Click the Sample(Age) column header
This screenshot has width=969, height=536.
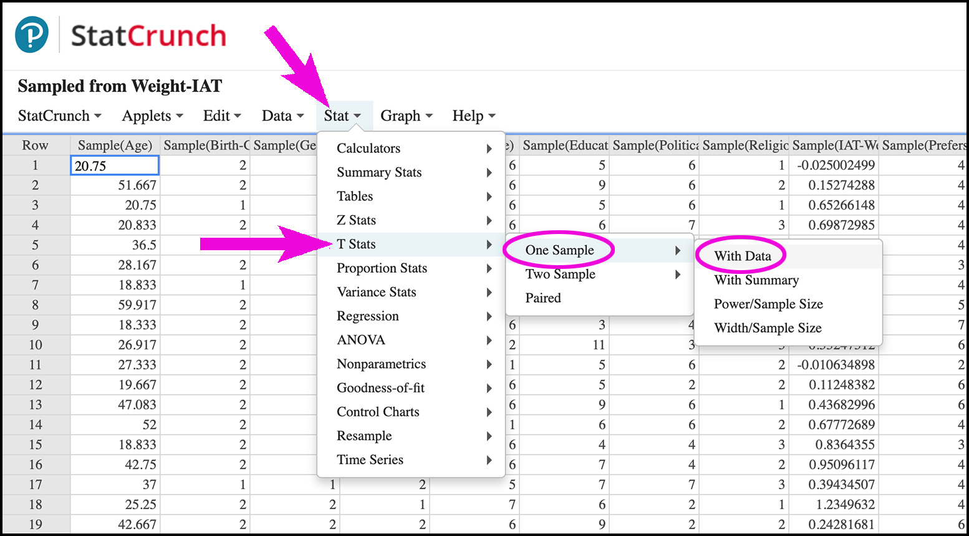point(115,145)
